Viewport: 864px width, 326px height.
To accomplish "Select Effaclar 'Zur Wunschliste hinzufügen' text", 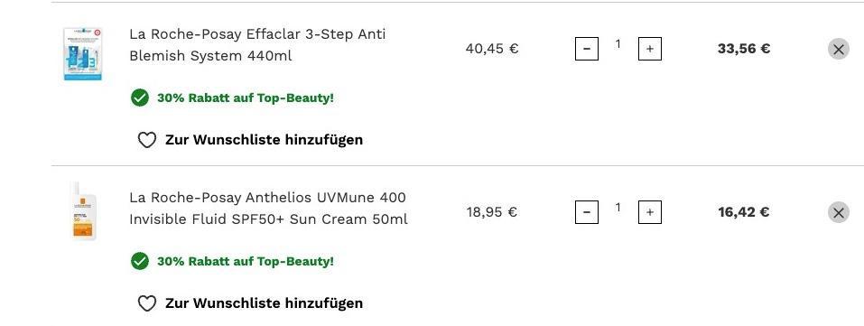I will tap(264, 140).
